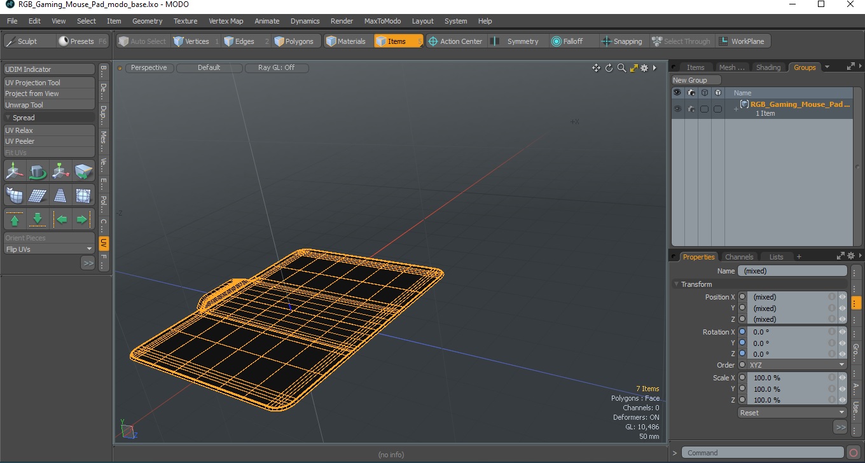This screenshot has width=865, height=463.
Task: Align UVs down with green down arrow
Action: point(38,219)
